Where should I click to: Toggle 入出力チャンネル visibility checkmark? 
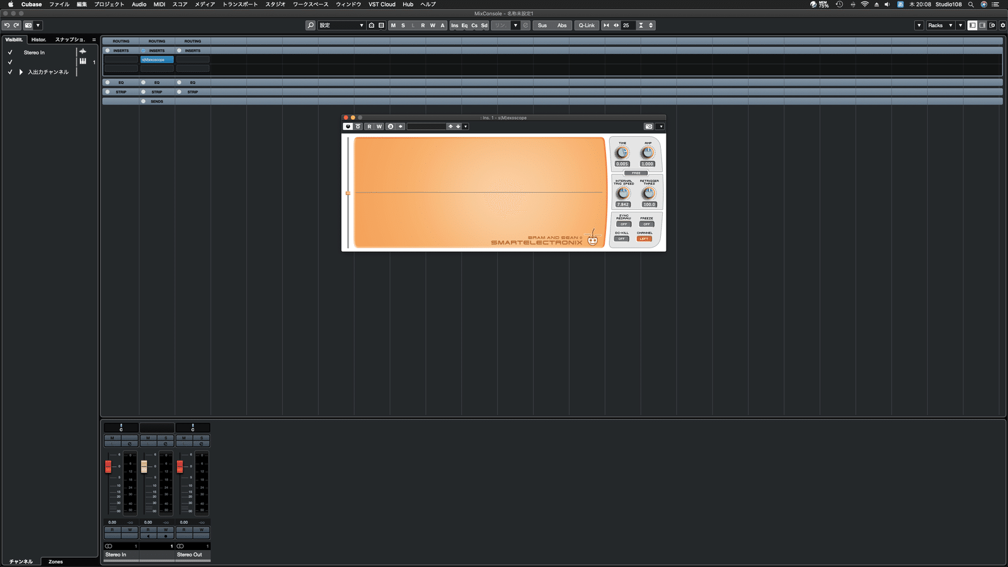point(10,72)
